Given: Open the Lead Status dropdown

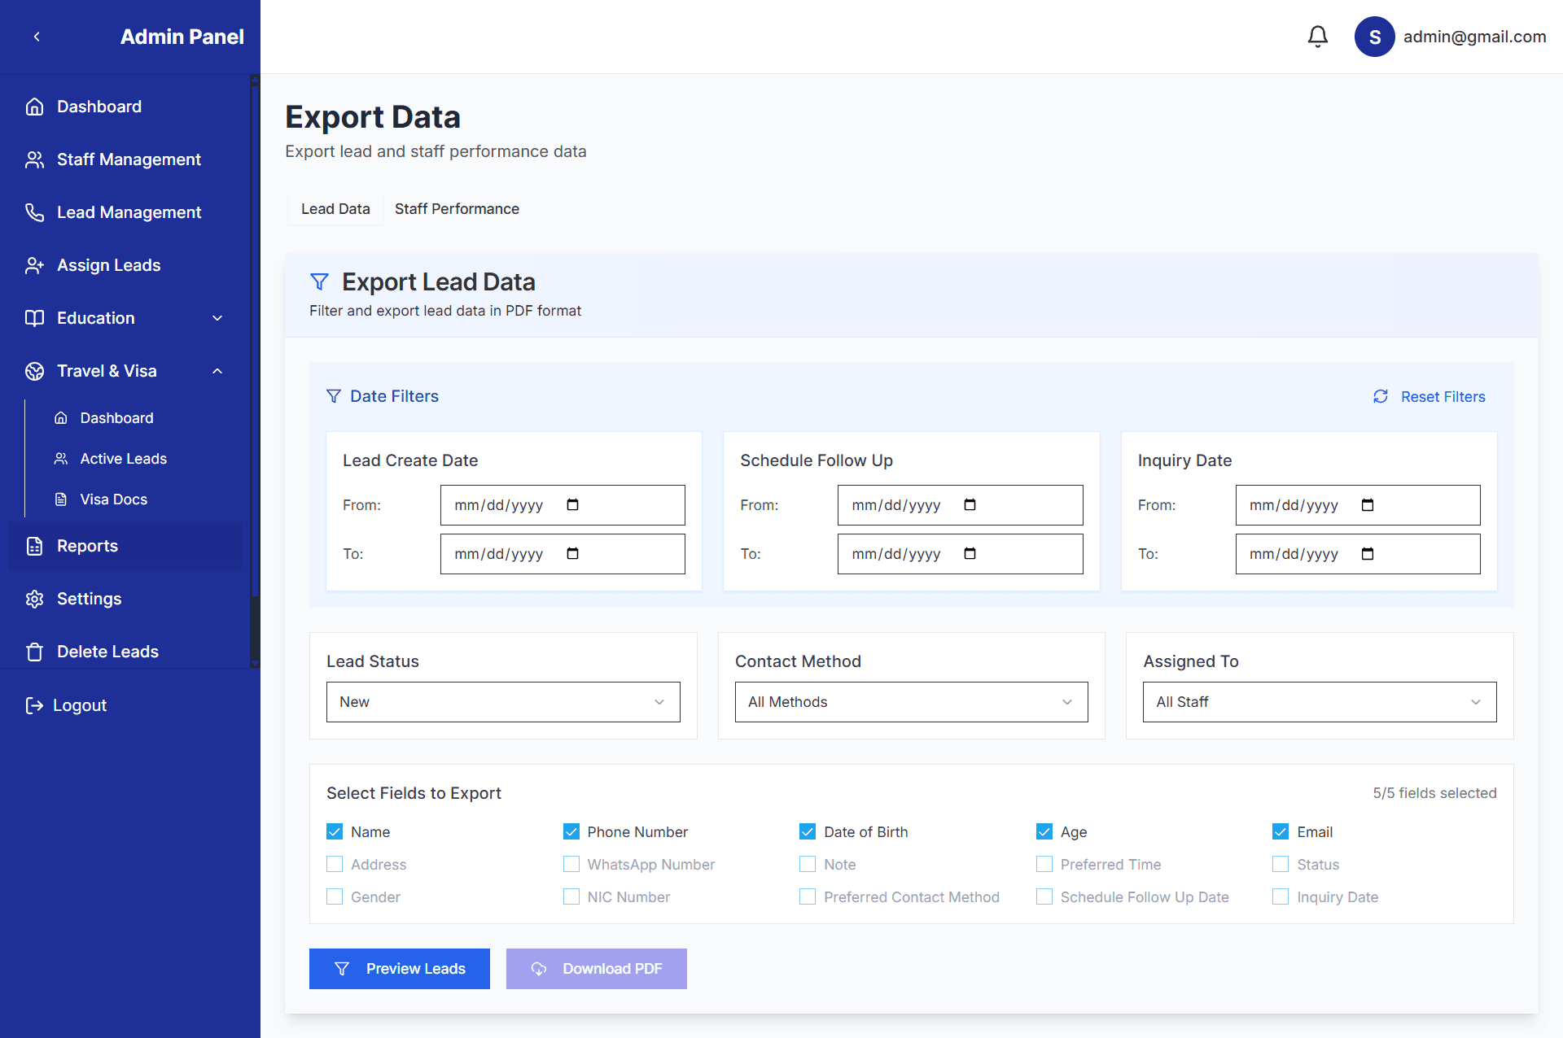Looking at the screenshot, I should point(503,702).
